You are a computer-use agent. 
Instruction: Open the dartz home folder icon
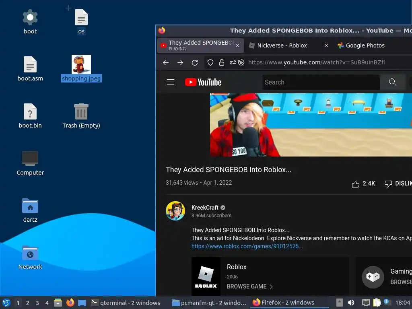30,206
